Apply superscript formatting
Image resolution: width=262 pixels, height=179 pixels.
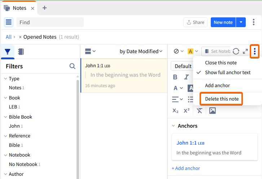[187, 111]
